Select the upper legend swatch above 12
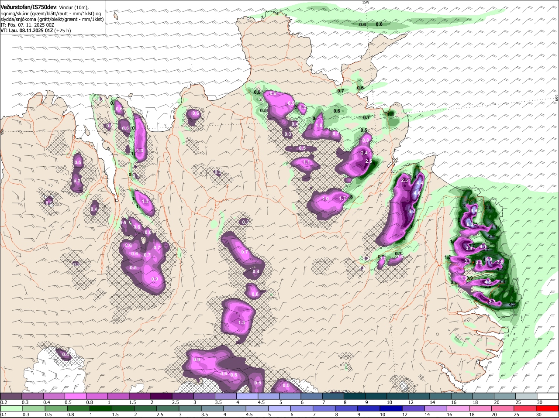Screen dimensions: 559x418 420,396
